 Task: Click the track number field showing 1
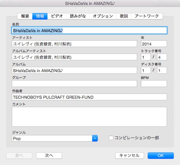(146, 57)
